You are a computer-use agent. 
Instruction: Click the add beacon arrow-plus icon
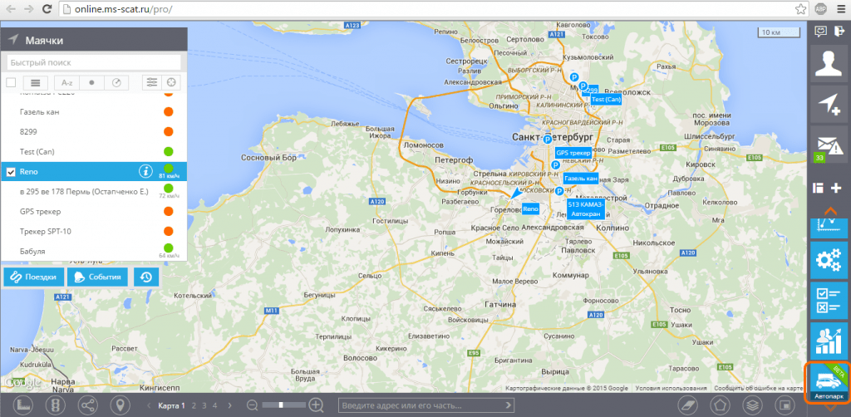(829, 104)
